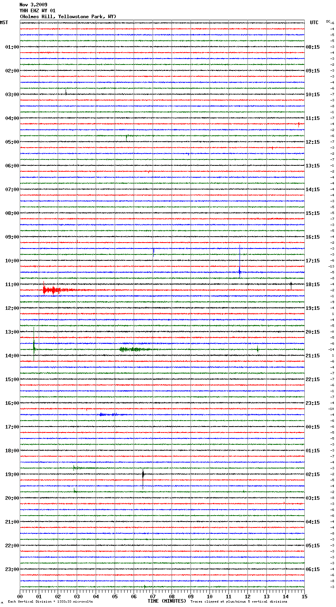Click the tall blue spike near 10:00 row
336x607 pixels.
click(x=240, y=261)
